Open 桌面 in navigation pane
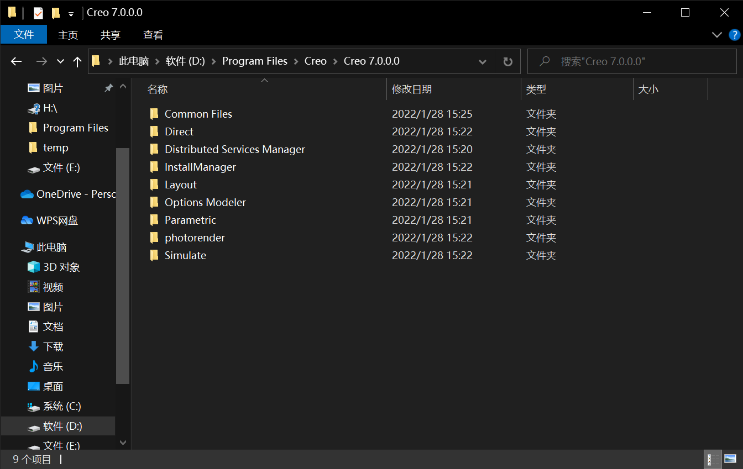This screenshot has height=469, width=743. pos(53,386)
